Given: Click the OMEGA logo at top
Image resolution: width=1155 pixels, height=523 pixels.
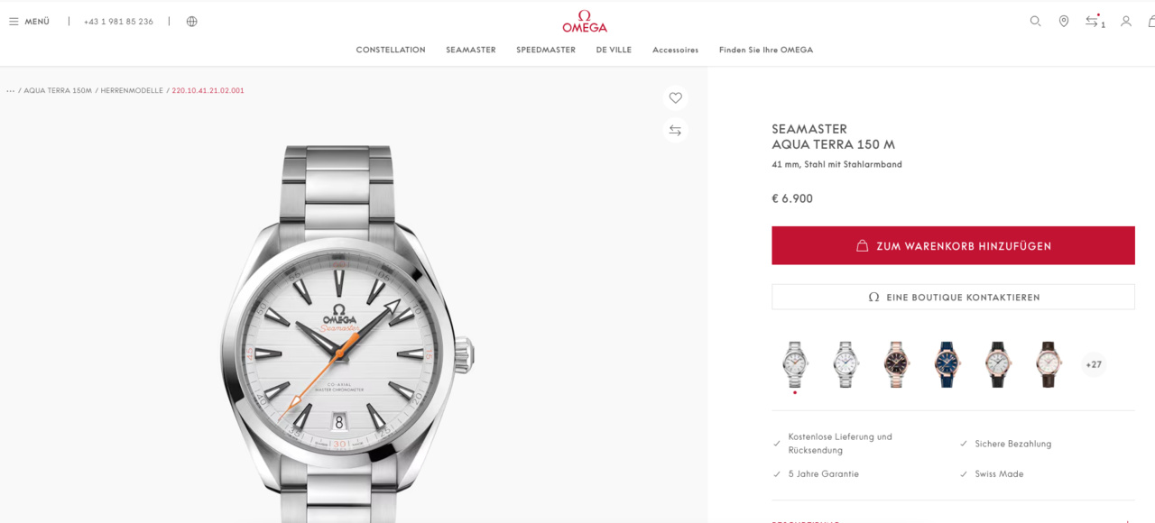Looking at the screenshot, I should coord(585,22).
